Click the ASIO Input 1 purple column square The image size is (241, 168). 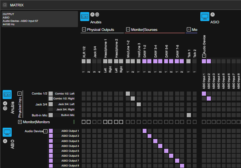[x=204, y=61]
